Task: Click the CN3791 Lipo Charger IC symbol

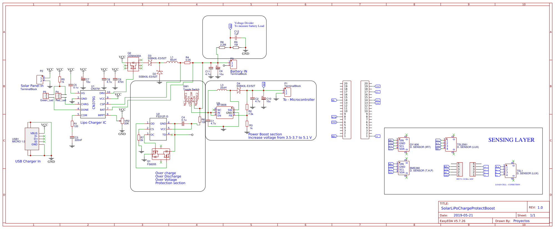Action: (93, 104)
